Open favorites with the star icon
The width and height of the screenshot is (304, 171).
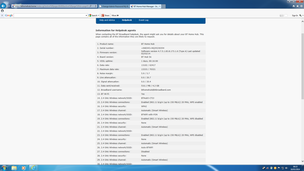click(297, 6)
